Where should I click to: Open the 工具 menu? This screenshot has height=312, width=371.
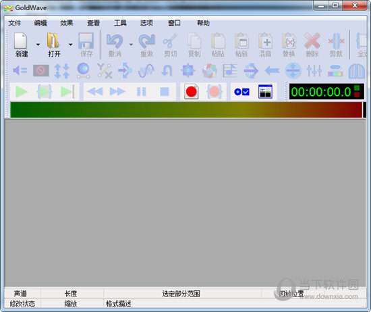coord(120,23)
